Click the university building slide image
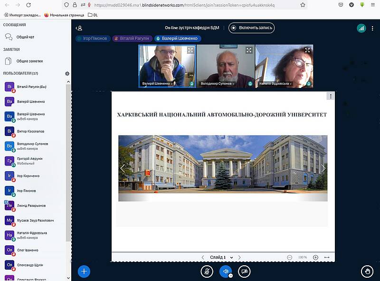 pos(223,168)
